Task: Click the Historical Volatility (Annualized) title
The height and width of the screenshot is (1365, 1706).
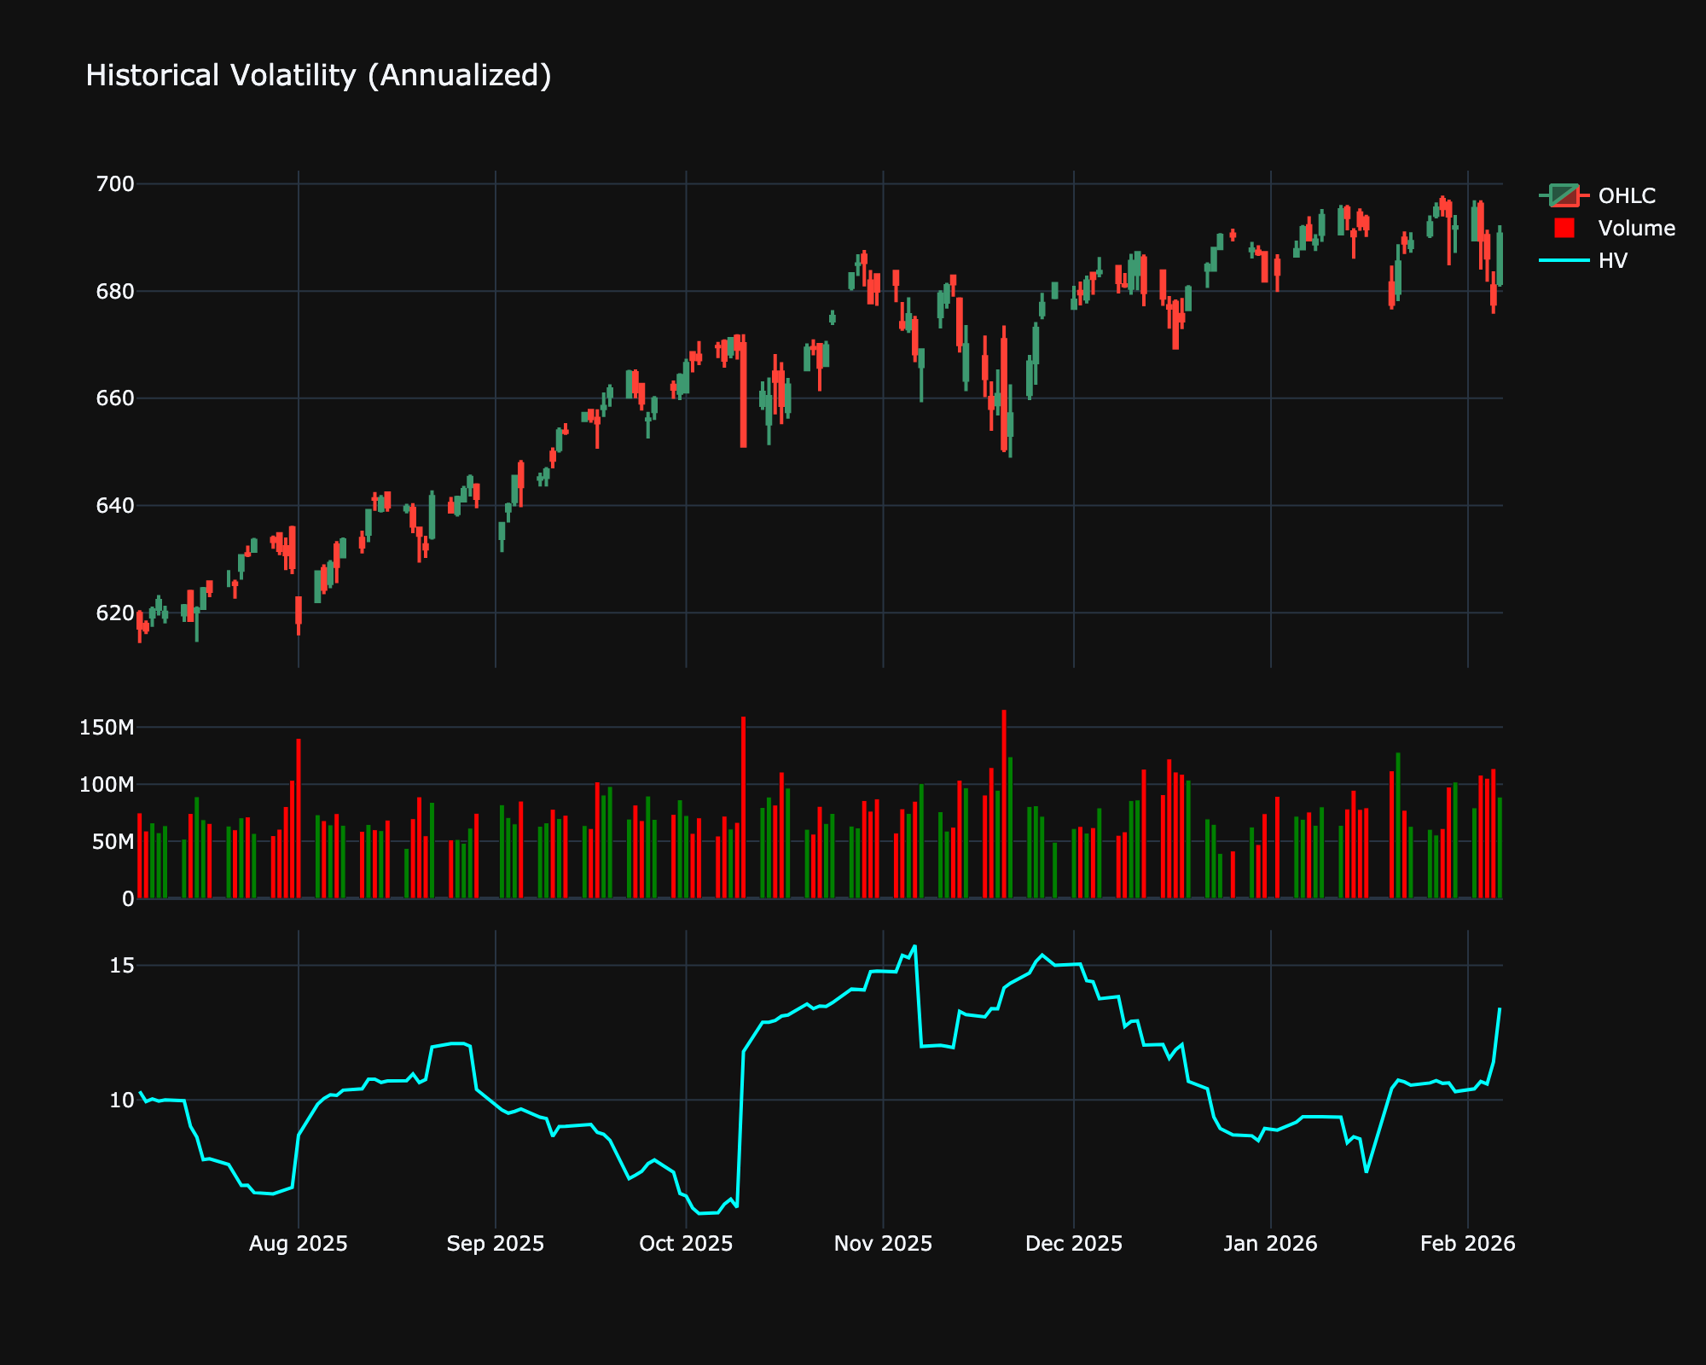Action: click(x=317, y=75)
